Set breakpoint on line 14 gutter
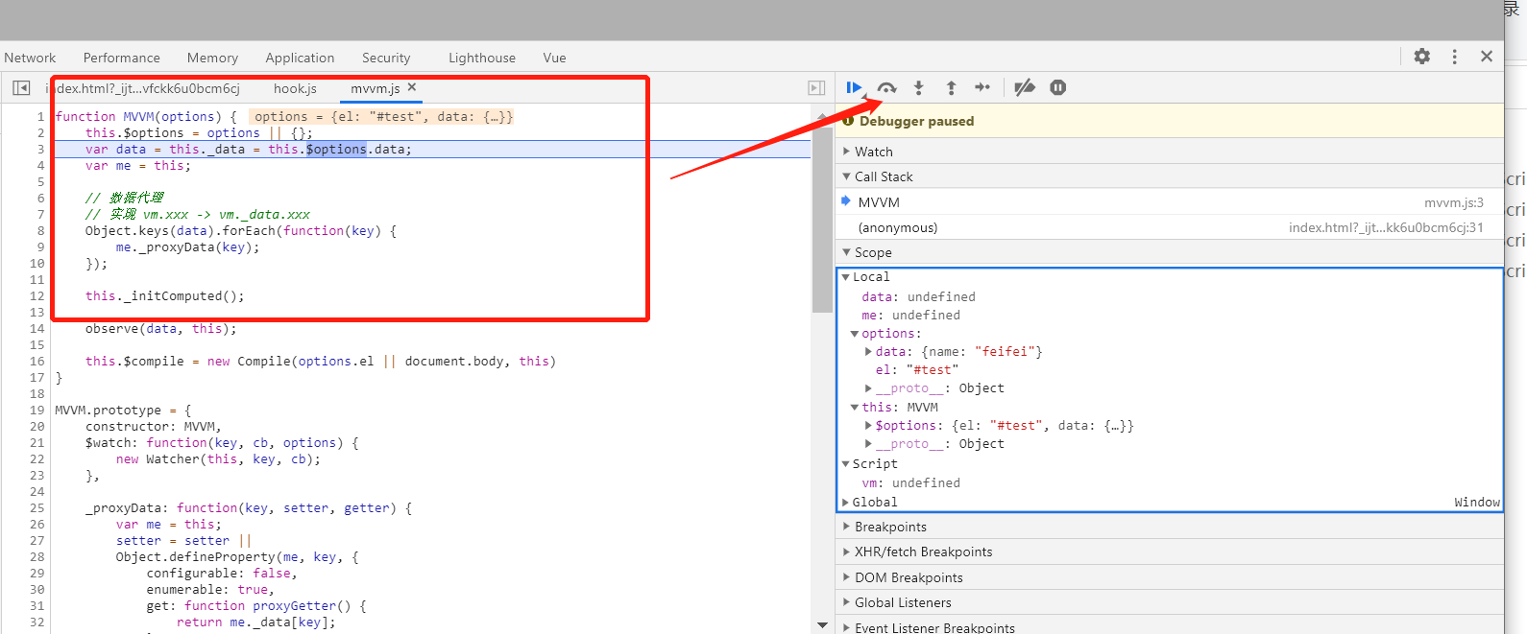This screenshot has height=634, width=1527. tap(36, 328)
